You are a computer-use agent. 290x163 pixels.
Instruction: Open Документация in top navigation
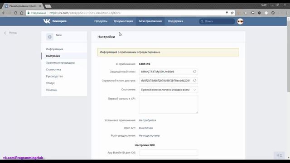coord(123,21)
